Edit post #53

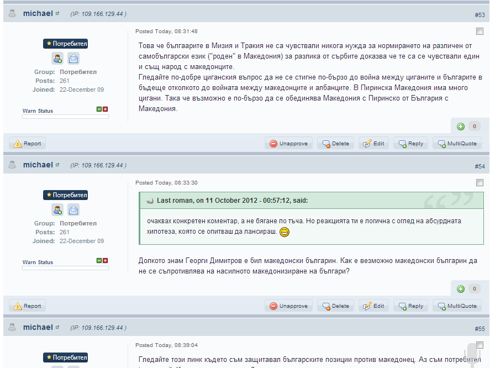373,144
